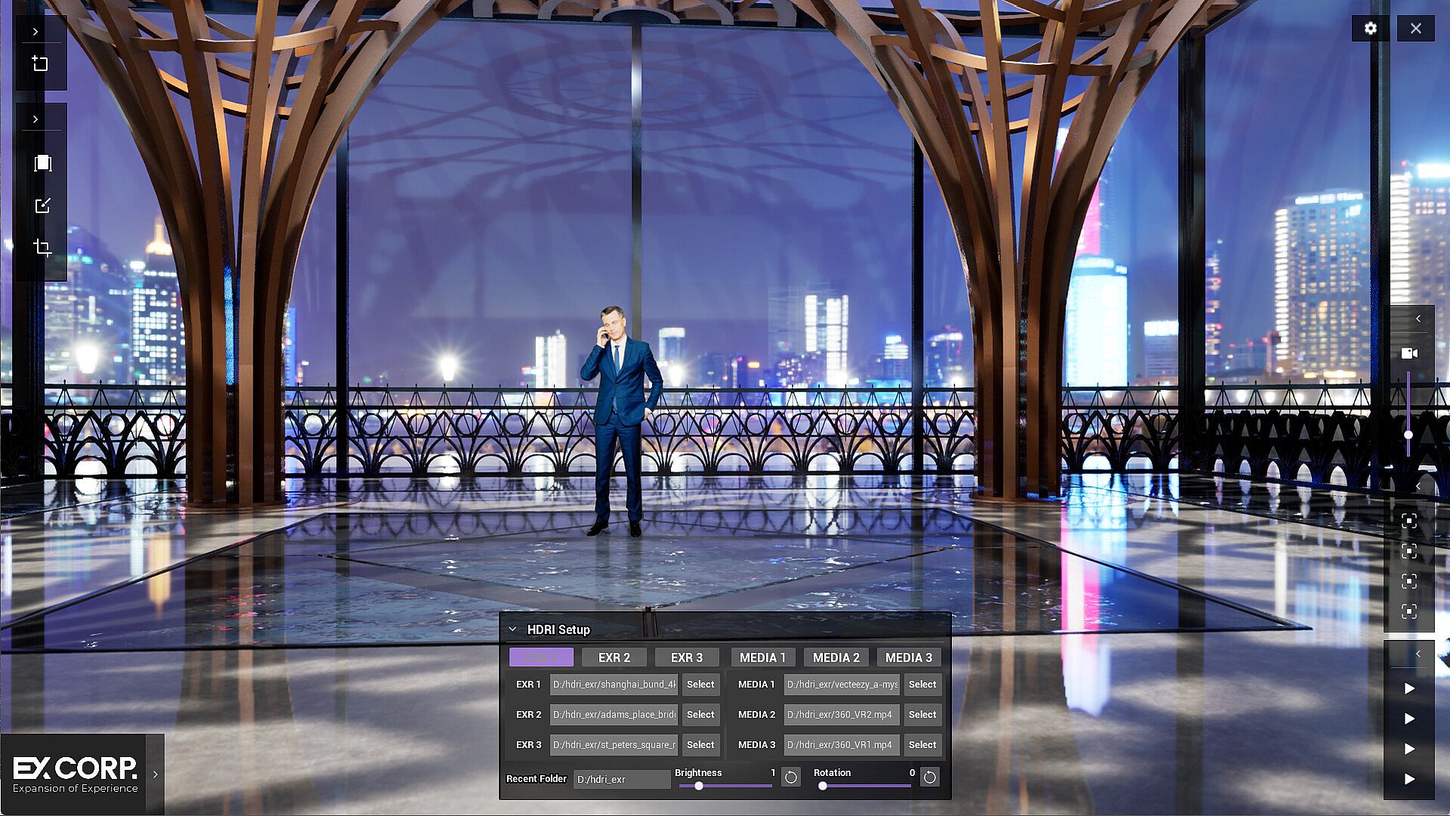Collapse the playback panel chevron
Viewport: 1450px width, 816px height.
[x=1418, y=654]
